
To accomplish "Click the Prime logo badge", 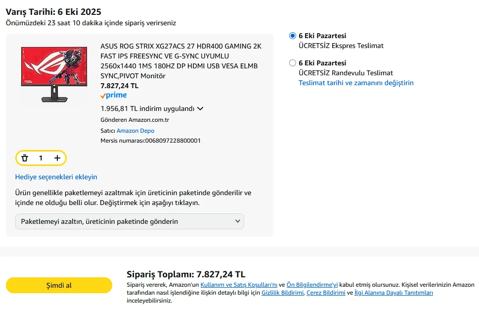I will (x=114, y=96).
